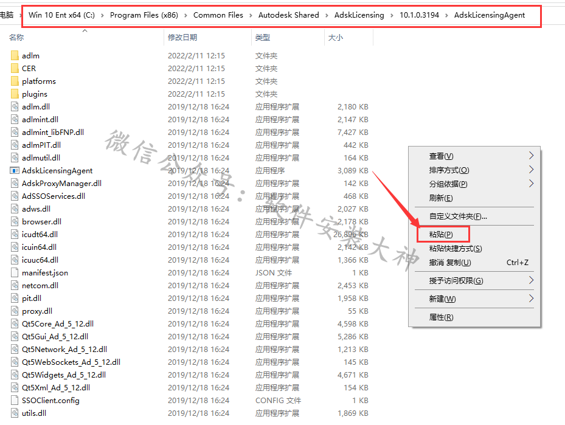Select the adlmint_libFNP.dll file icon

pyautogui.click(x=15, y=132)
